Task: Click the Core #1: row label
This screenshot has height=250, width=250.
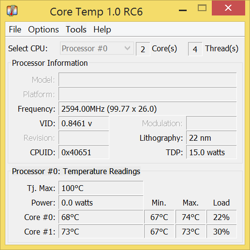Action: pyautogui.click(x=40, y=232)
